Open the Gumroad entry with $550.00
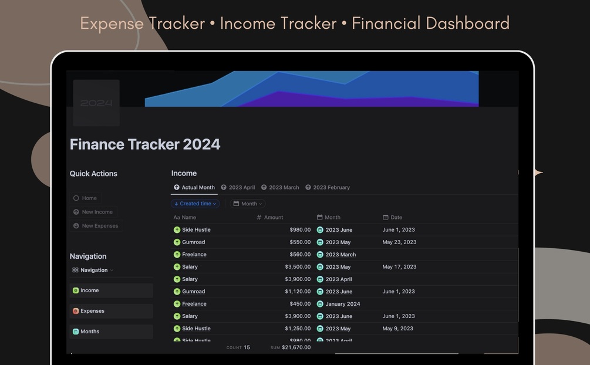The image size is (590, 365). (x=193, y=242)
